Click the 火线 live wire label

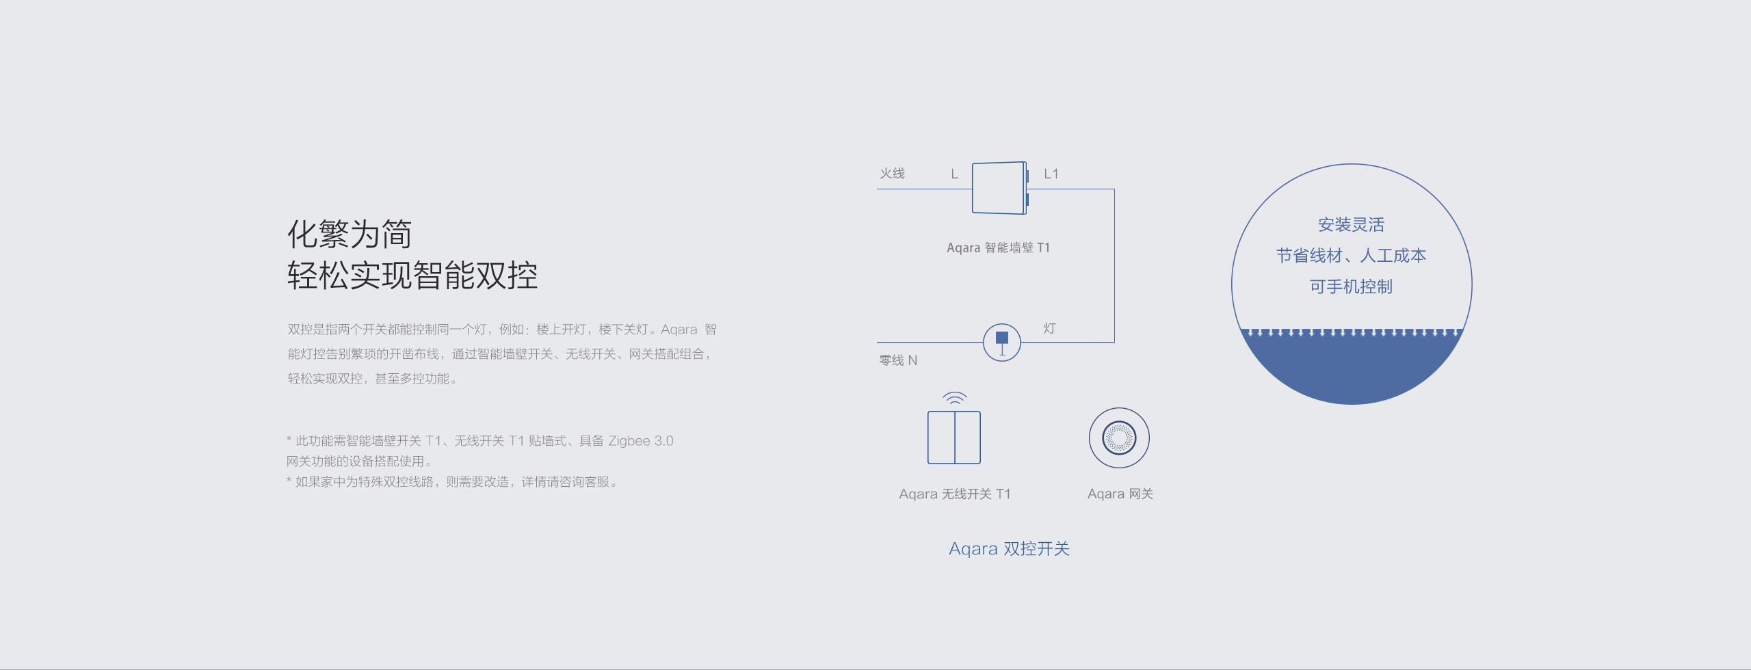[x=892, y=174]
